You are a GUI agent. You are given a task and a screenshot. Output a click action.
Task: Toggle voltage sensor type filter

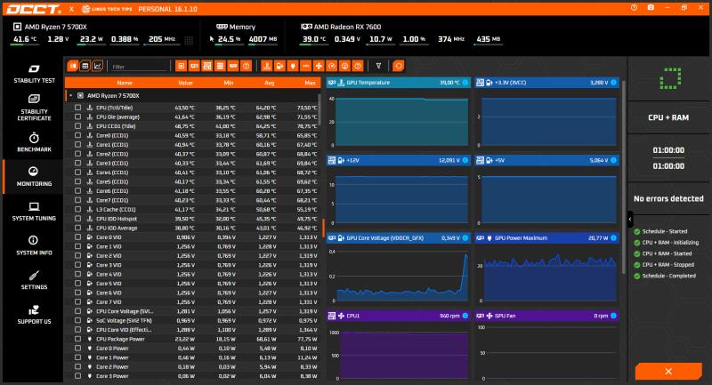279,66
